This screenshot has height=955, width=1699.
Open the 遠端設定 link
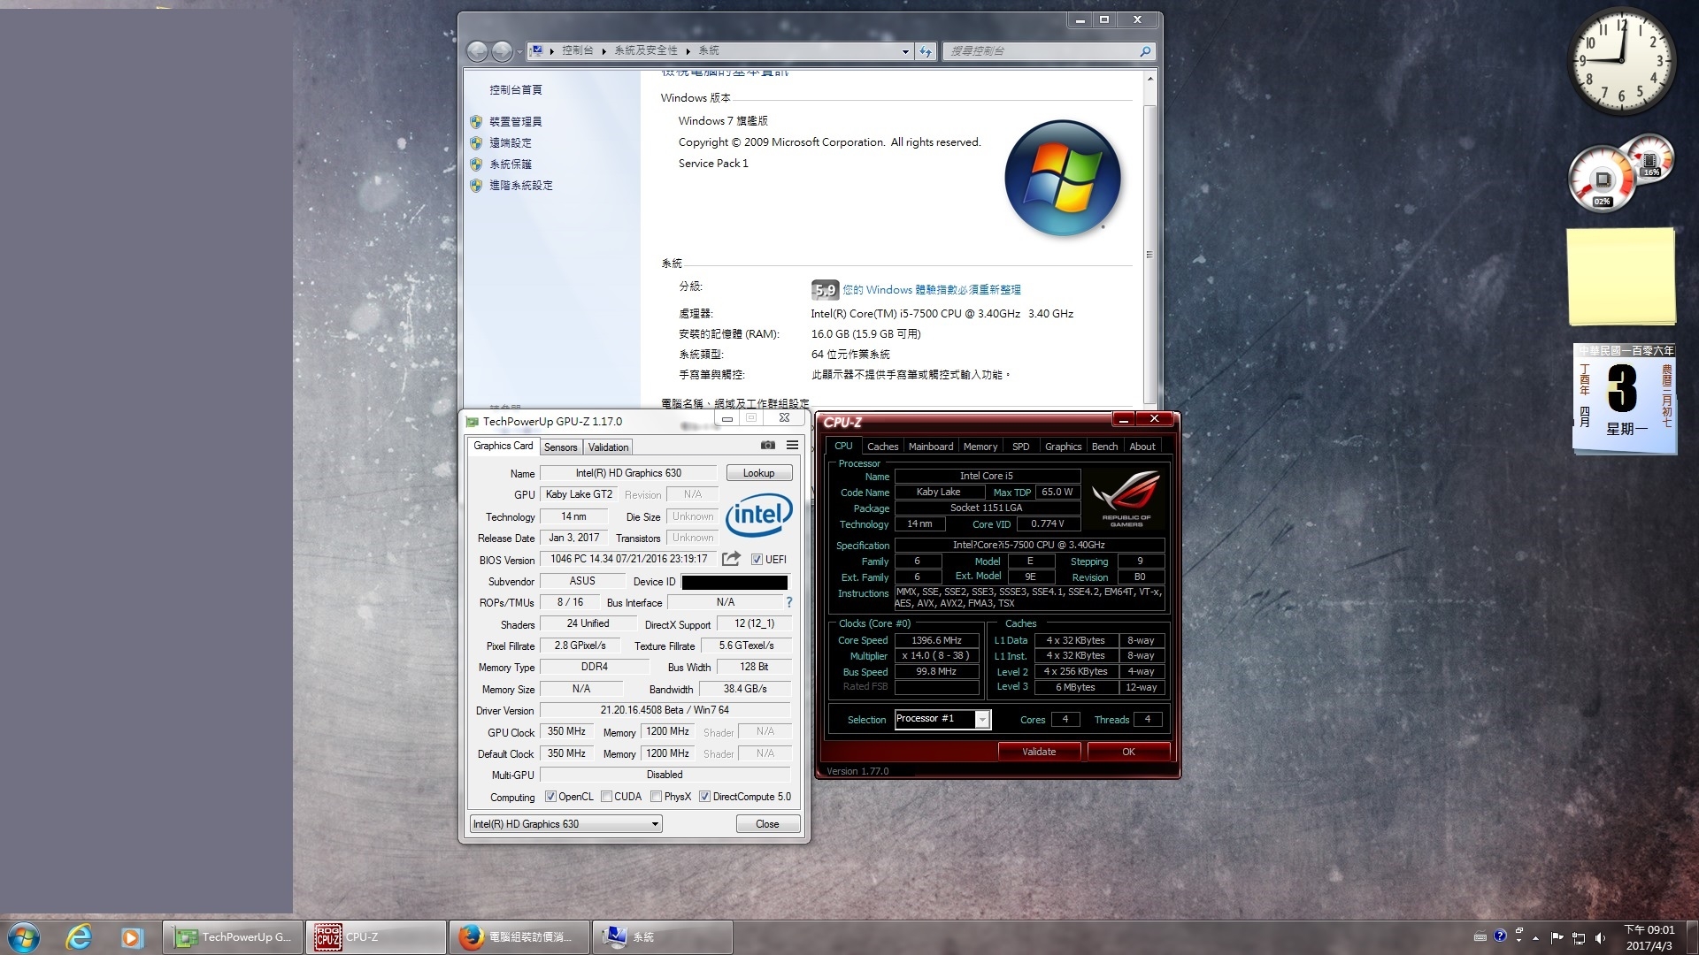click(511, 143)
